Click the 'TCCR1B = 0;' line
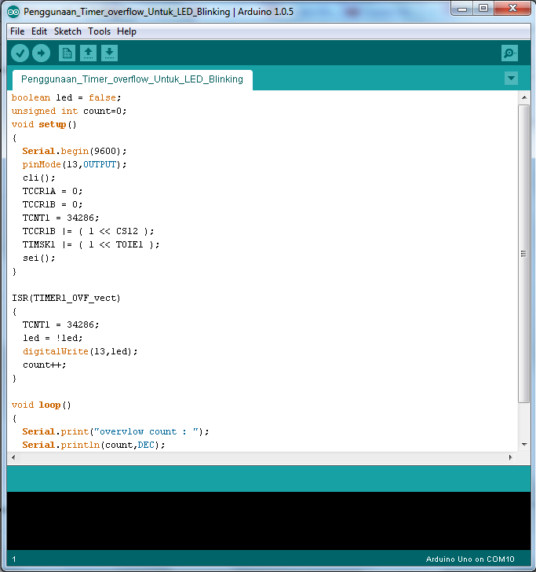Image resolution: width=536 pixels, height=572 pixels. (53, 204)
